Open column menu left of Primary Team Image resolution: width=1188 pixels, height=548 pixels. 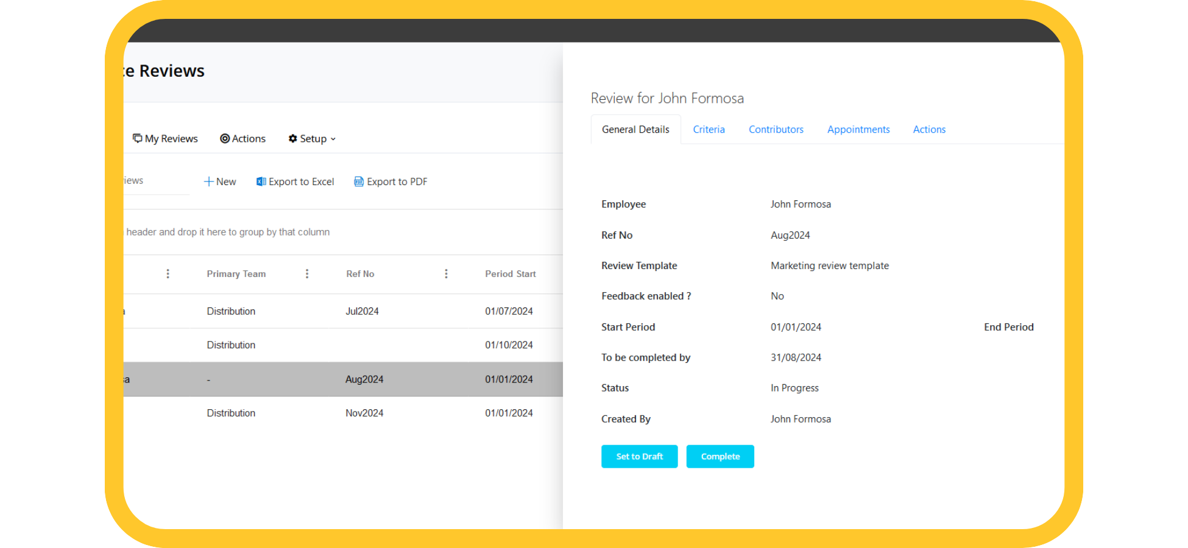pos(168,274)
